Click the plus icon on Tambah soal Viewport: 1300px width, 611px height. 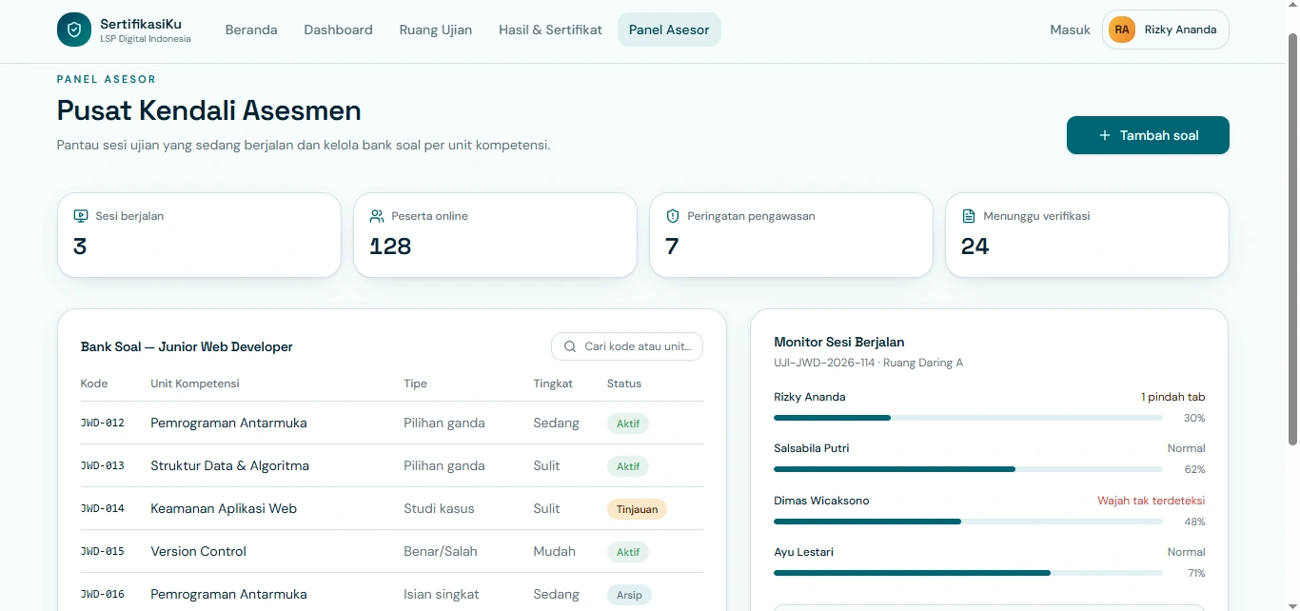(x=1105, y=135)
